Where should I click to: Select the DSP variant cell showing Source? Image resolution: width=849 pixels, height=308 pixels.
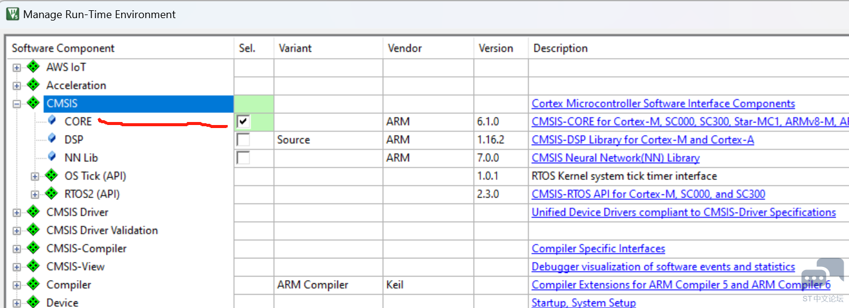pos(328,140)
